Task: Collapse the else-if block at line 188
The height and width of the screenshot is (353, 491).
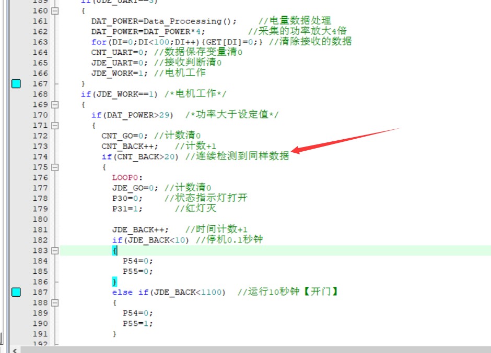Action: (x=55, y=303)
